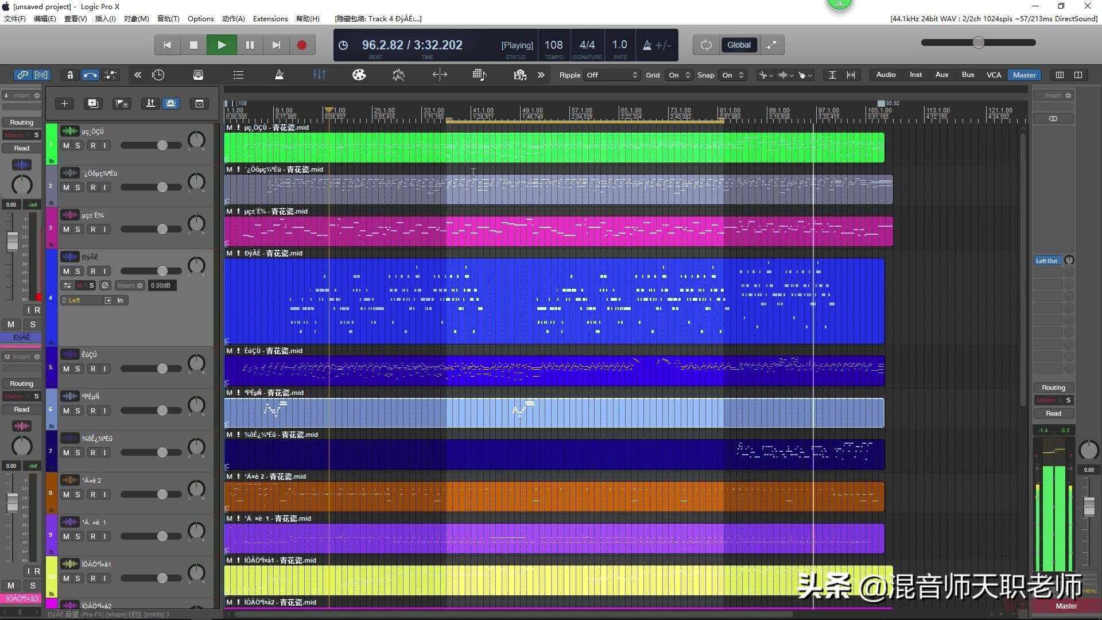Adjust track 3 volume slider
1102x620 pixels.
coord(162,230)
